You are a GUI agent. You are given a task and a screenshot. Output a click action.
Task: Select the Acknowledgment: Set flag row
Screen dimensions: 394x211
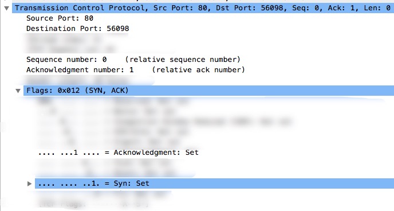click(119, 153)
